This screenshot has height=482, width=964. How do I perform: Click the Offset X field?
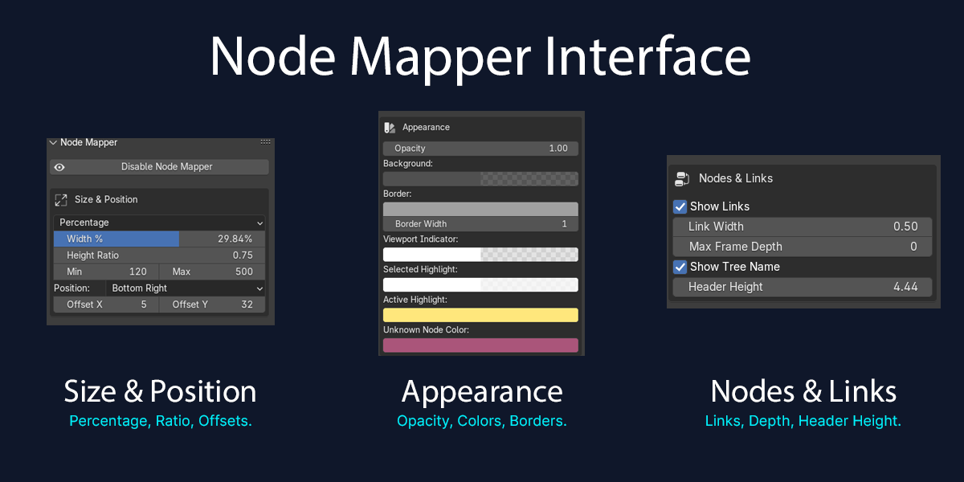point(106,304)
